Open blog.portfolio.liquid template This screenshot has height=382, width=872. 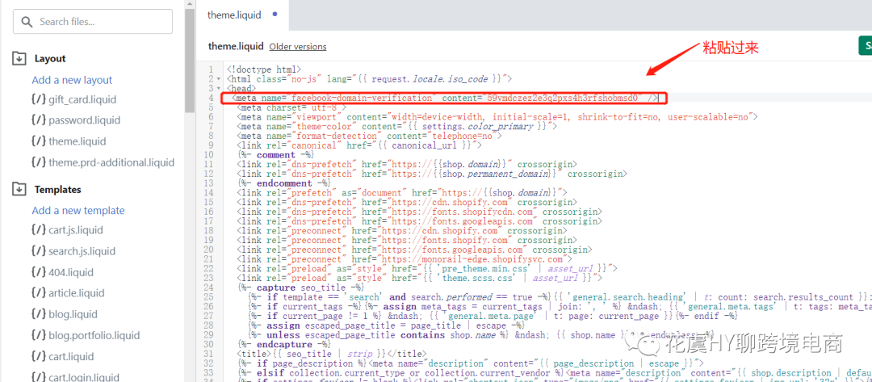[94, 335]
